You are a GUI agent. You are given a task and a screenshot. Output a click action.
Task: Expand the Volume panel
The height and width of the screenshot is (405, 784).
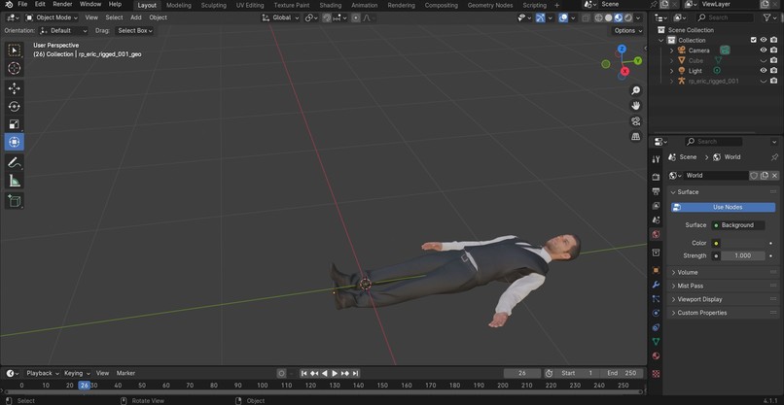coord(724,272)
